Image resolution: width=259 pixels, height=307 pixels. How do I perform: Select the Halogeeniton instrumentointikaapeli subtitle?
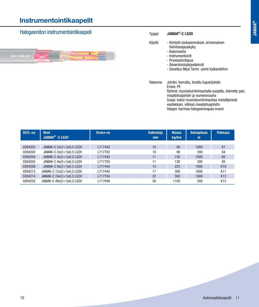pyautogui.click(x=56, y=32)
